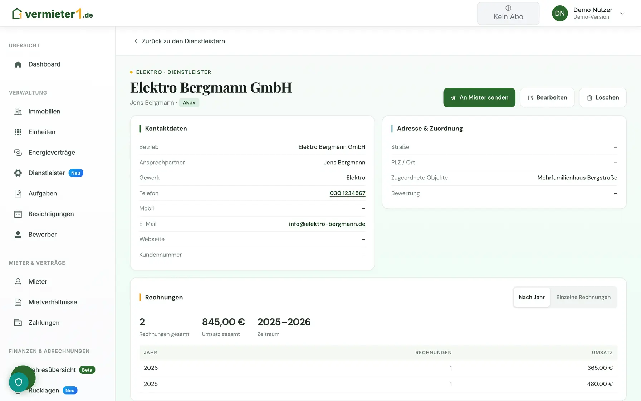
Task: Click the RECHNUNGEN column header
Action: pyautogui.click(x=433, y=353)
